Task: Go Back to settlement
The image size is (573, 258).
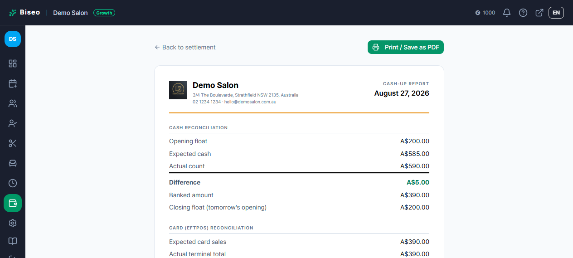Action: (x=185, y=47)
